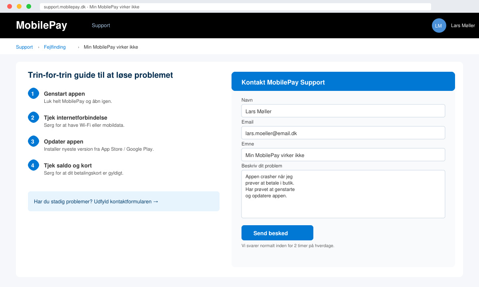Click the text 'Sørg for at have Wi-Fi eller mobildata.'
Viewport: 479px width, 287px height.
pyautogui.click(x=84, y=125)
